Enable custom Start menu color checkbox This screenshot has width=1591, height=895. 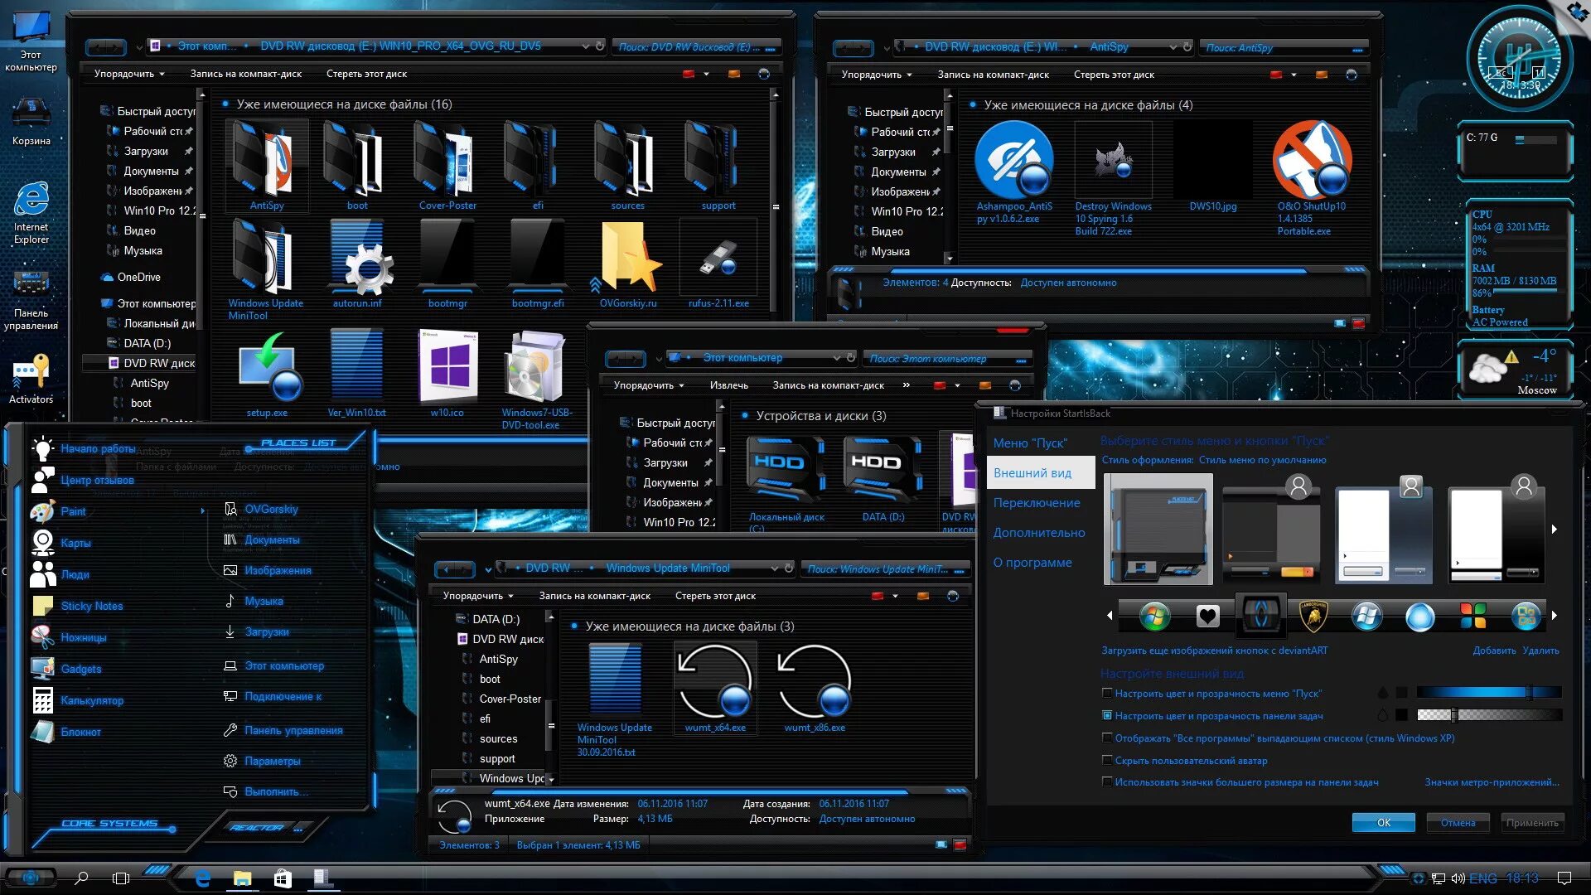point(1107,694)
